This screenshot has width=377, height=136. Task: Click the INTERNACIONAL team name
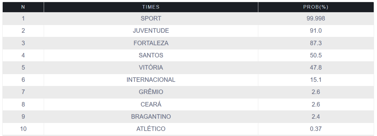click(x=151, y=80)
